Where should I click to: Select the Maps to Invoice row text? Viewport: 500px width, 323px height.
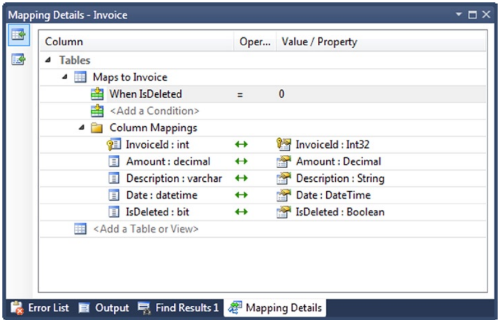click(130, 77)
